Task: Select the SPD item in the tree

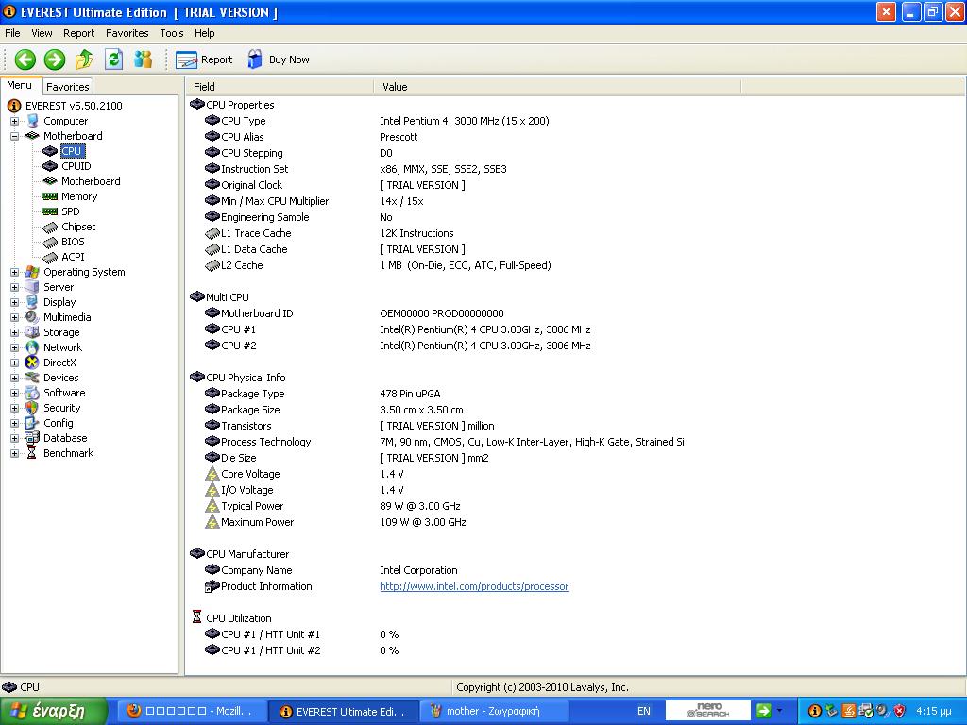Action: click(x=70, y=211)
